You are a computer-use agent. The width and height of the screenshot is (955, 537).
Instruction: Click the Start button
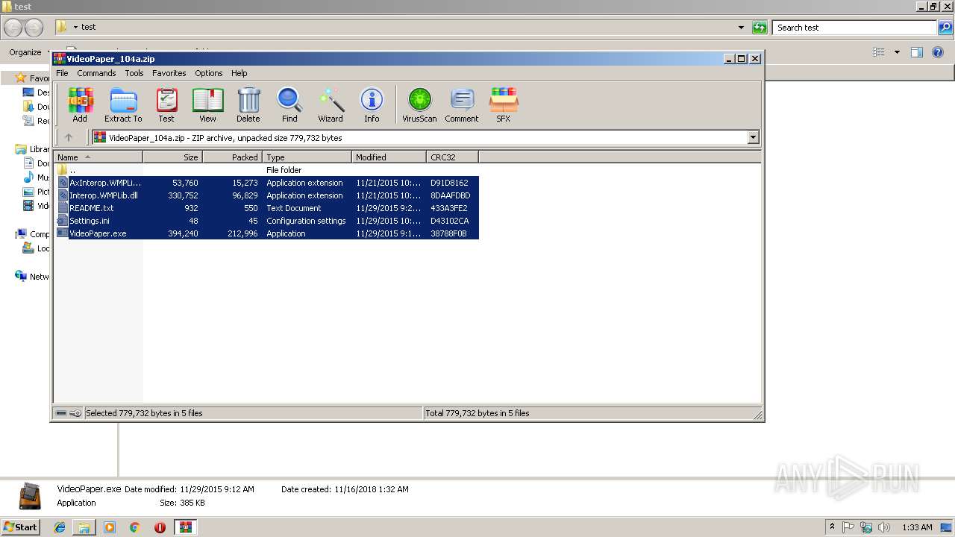tap(20, 527)
